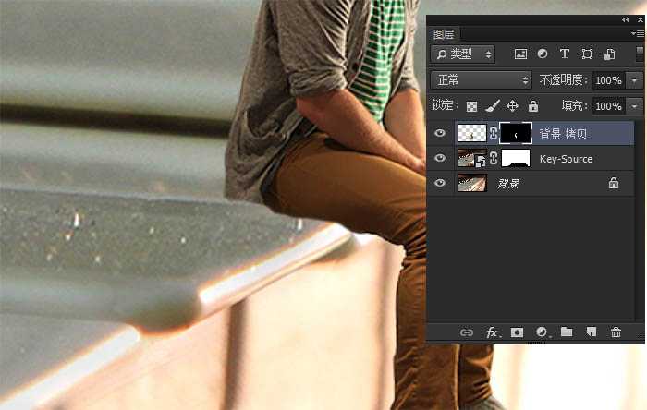Screen dimensions: 647x410
Task: Open the 正常 blend mode dropdown
Action: point(482,80)
